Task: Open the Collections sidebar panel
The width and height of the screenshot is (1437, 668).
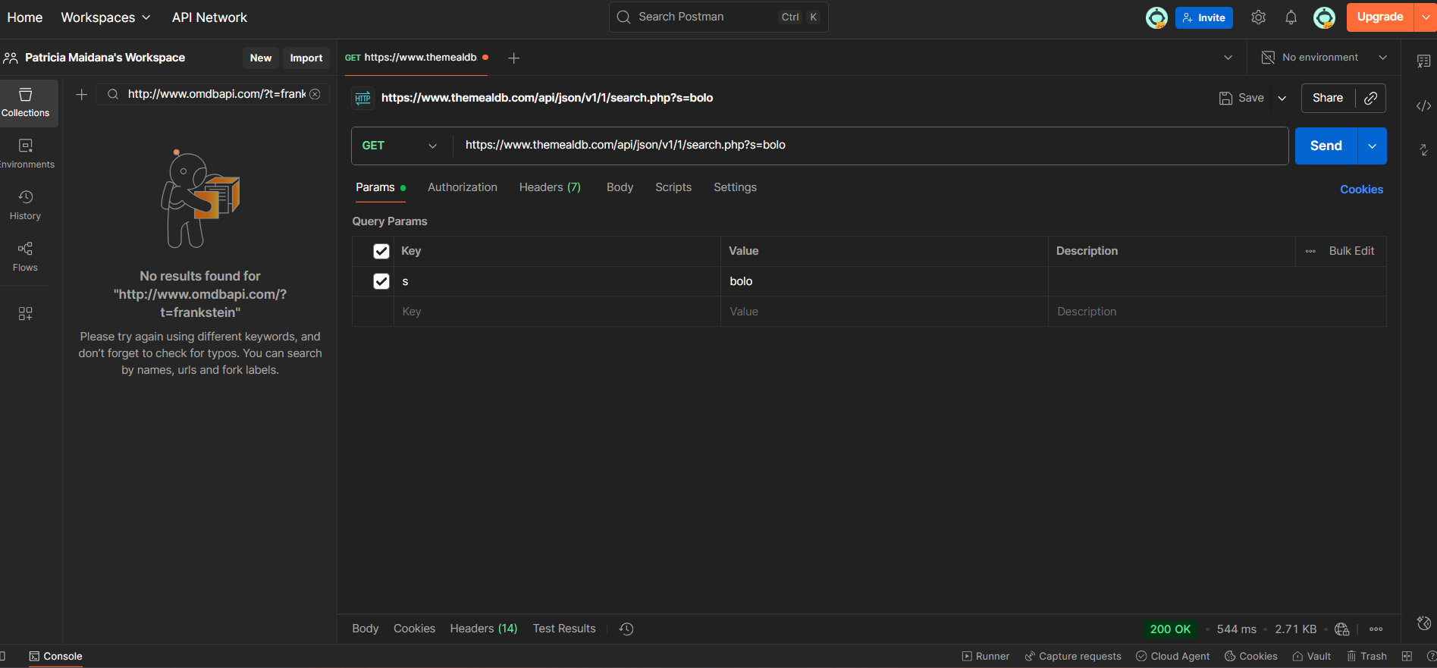Action: tap(25, 102)
